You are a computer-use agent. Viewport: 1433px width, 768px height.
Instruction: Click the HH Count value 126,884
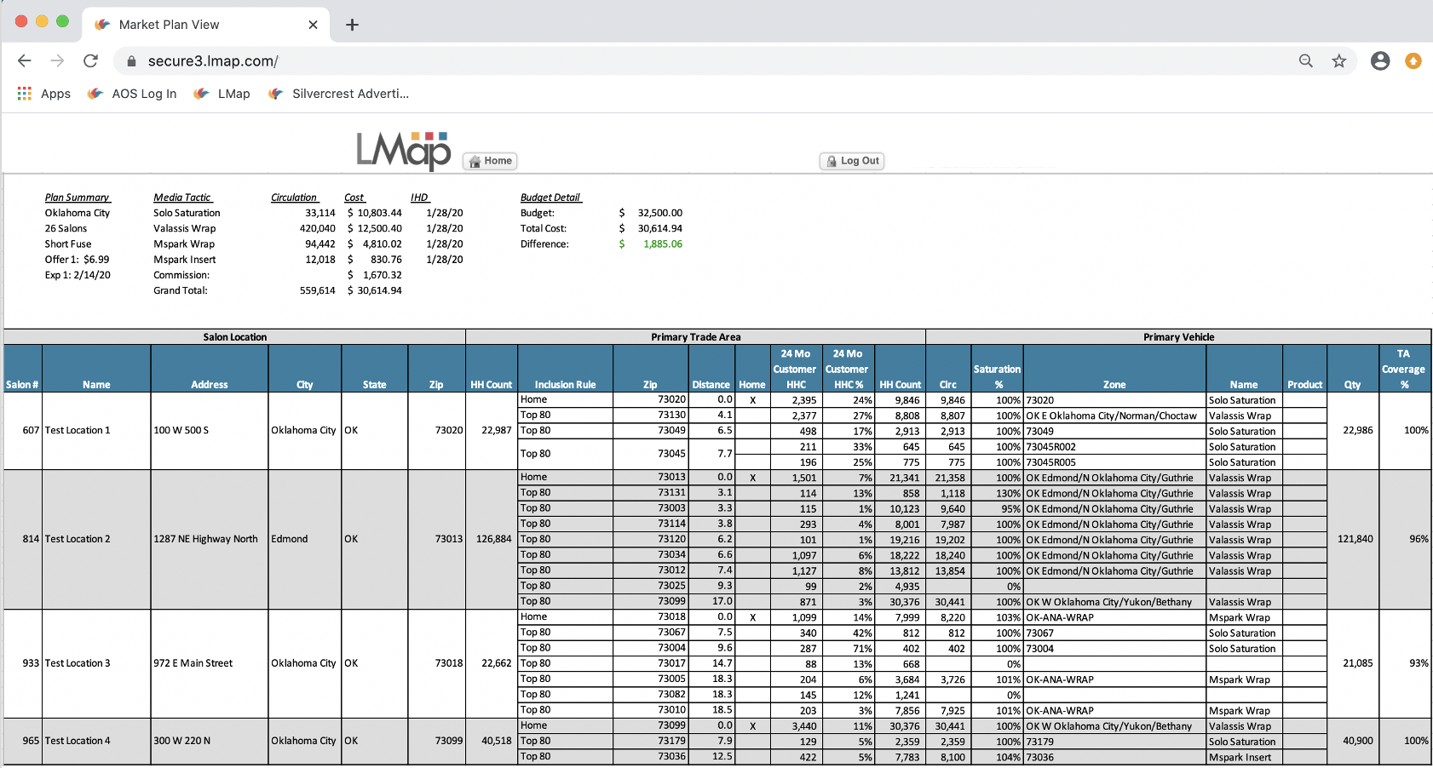[494, 540]
